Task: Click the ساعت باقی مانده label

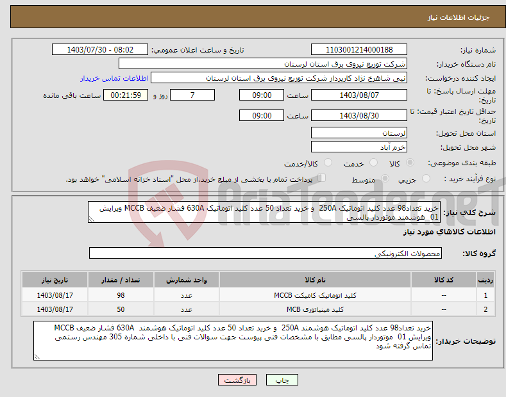Action: pyautogui.click(x=72, y=95)
